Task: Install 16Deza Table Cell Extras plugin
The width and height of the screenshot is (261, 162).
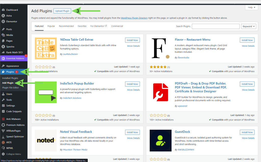Action: 133,40
